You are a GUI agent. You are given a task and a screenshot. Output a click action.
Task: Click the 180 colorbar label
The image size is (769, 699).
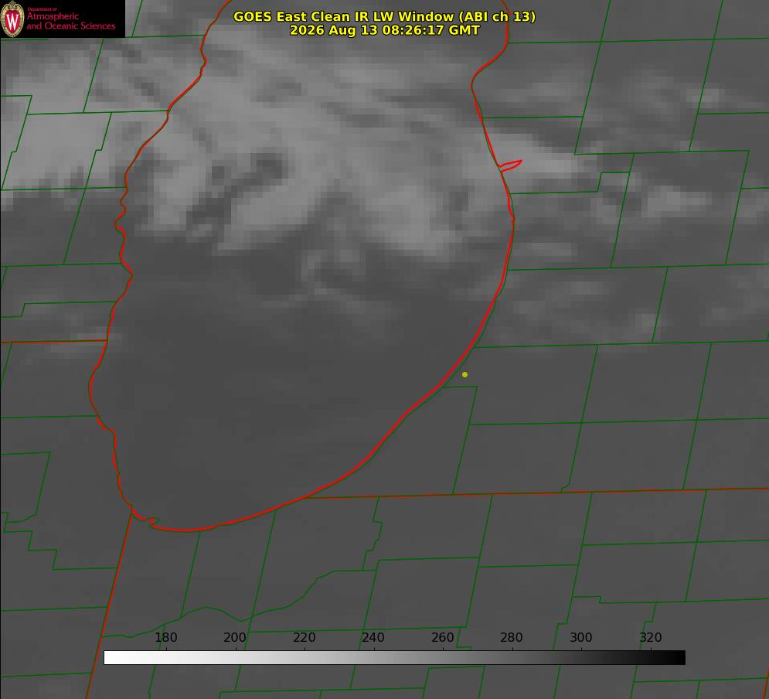pyautogui.click(x=165, y=637)
